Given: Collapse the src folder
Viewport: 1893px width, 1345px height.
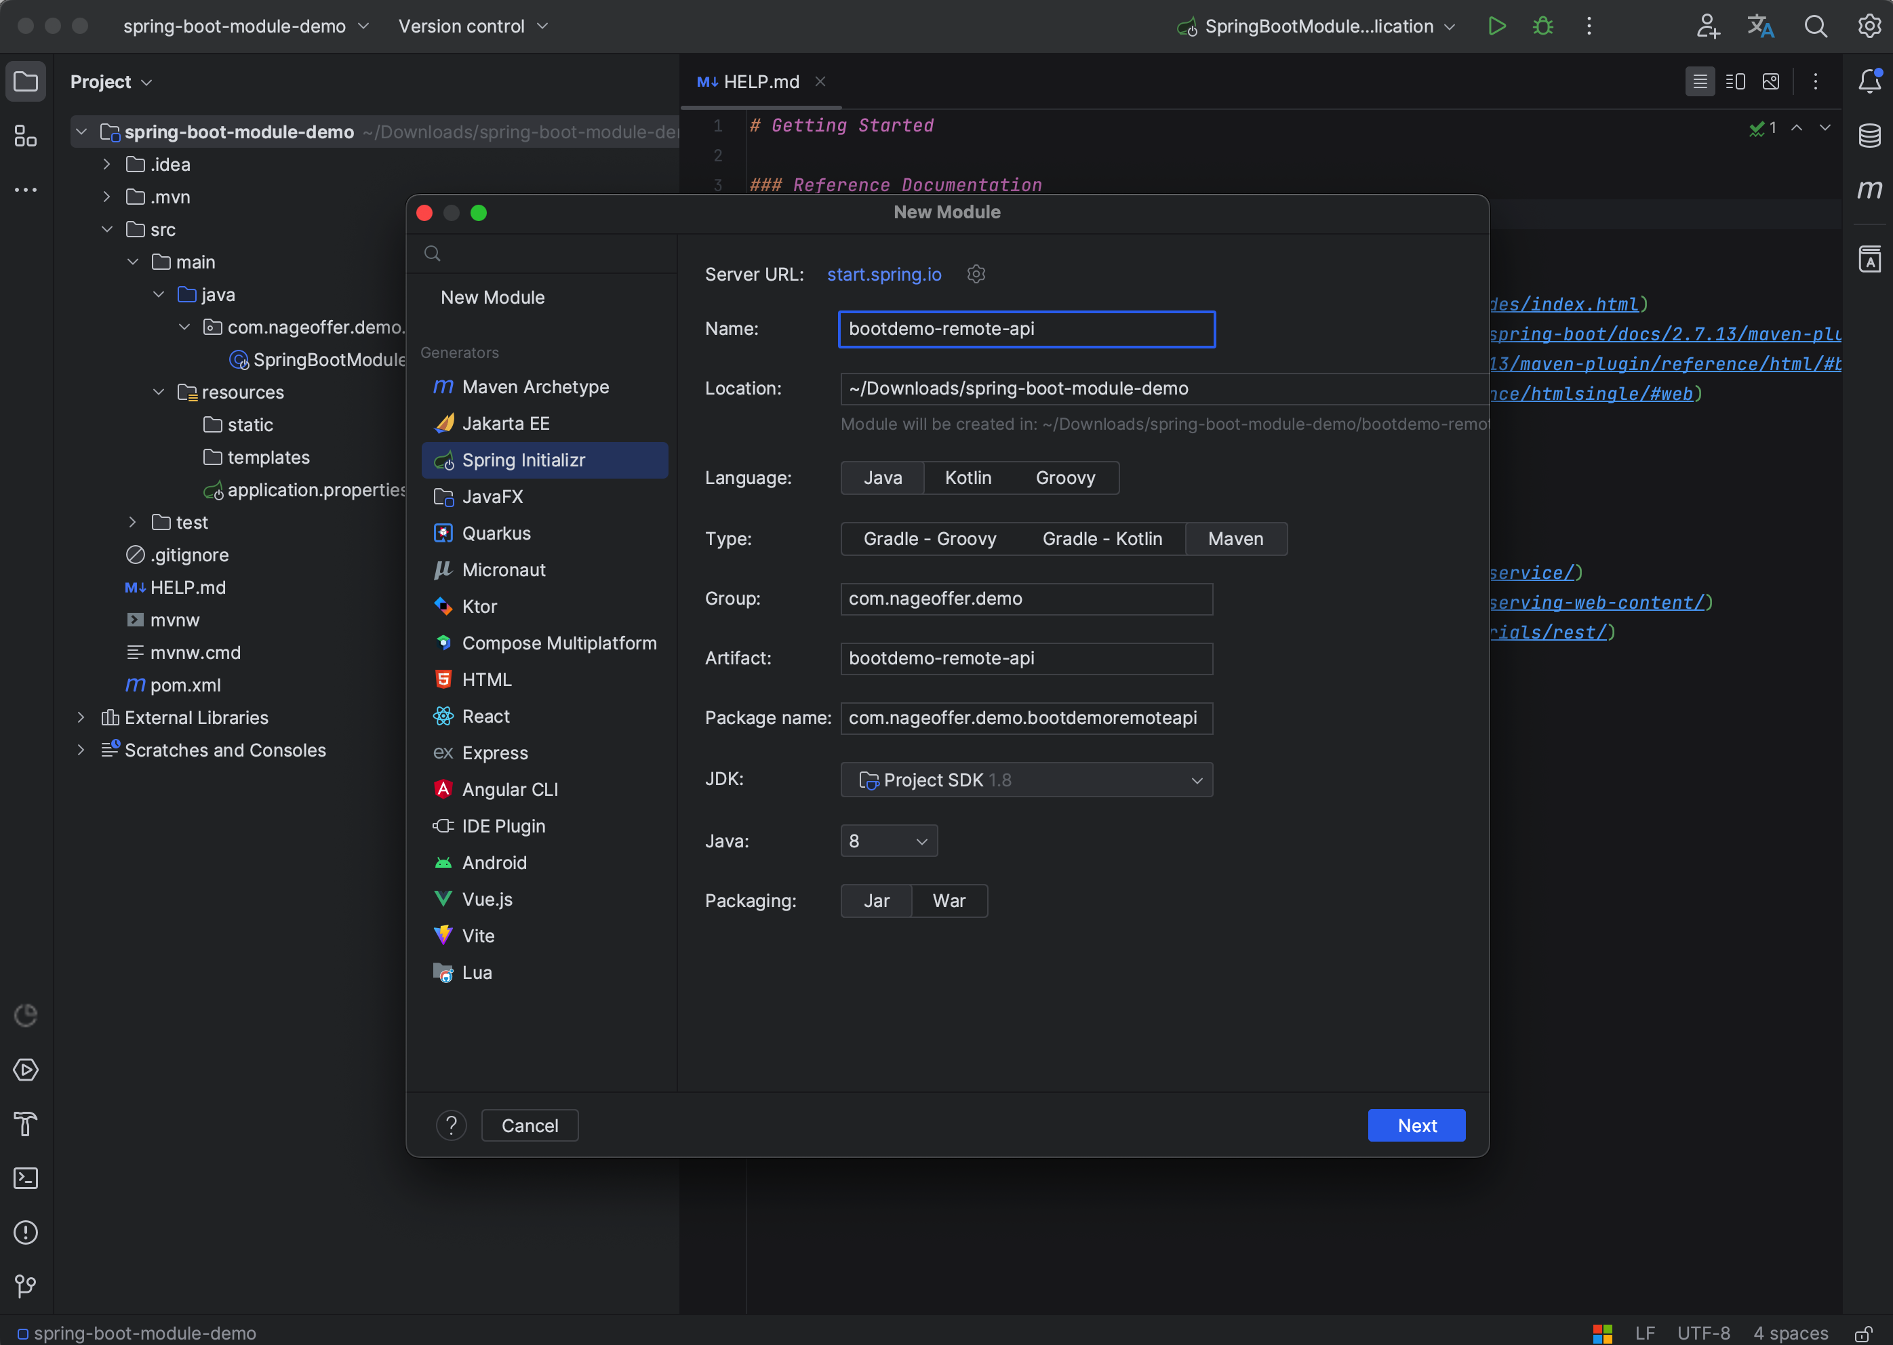Looking at the screenshot, I should [x=107, y=229].
